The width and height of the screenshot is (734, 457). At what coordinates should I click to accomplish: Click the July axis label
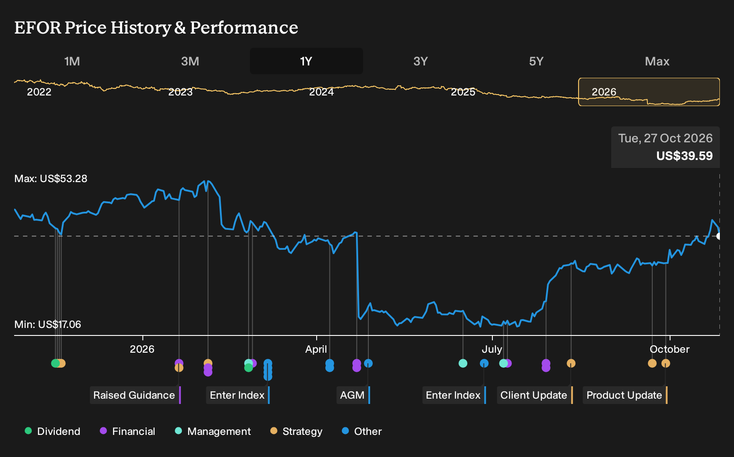pos(492,349)
